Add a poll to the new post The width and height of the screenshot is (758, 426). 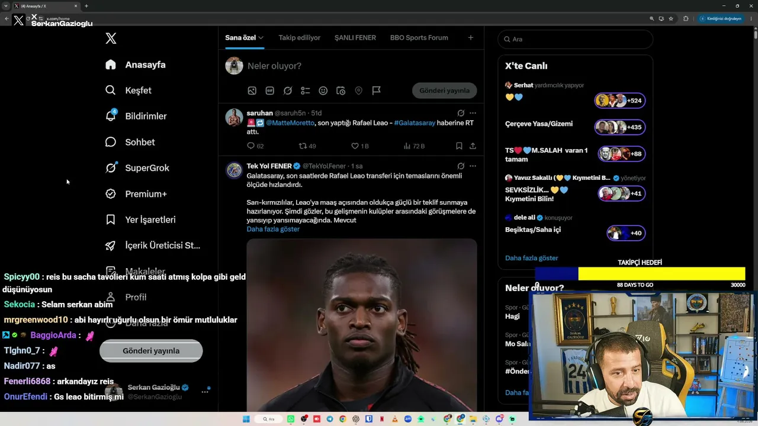click(306, 91)
